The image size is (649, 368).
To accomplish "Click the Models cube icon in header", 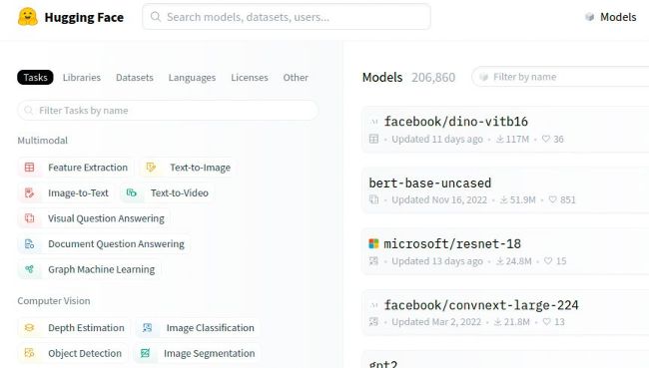I will click(x=589, y=17).
